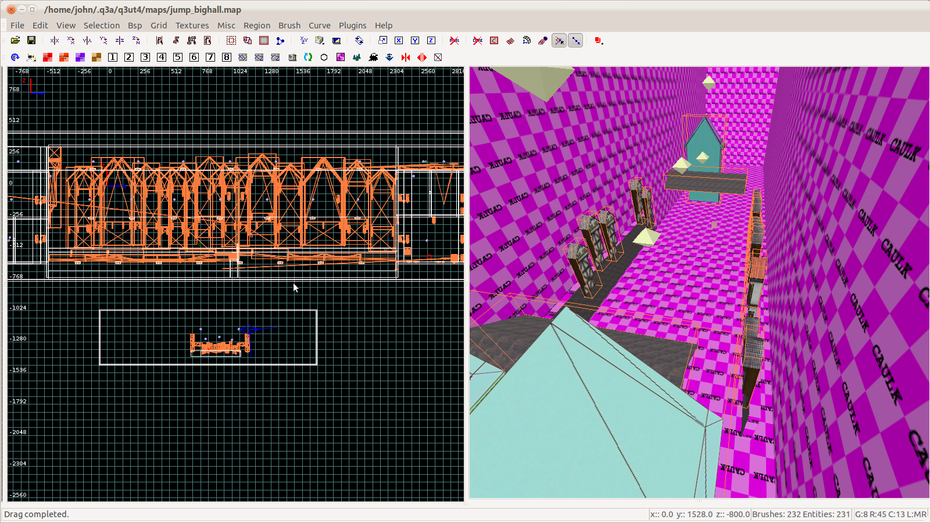The image size is (930, 523).
Task: Expand the Grid menu
Action: coord(158,26)
